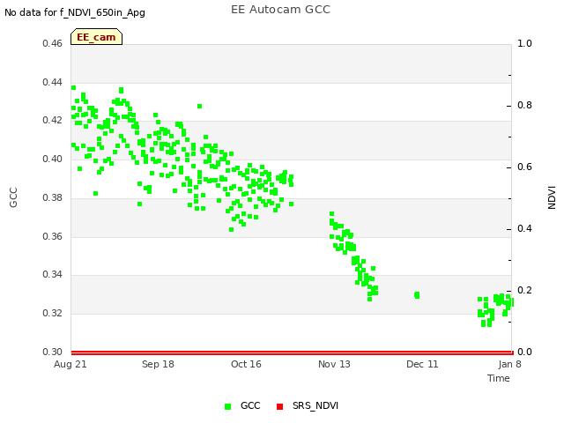The height and width of the screenshot is (423, 564).
Task: Click the 0.2 NDVI axis value
Action: (x=524, y=290)
